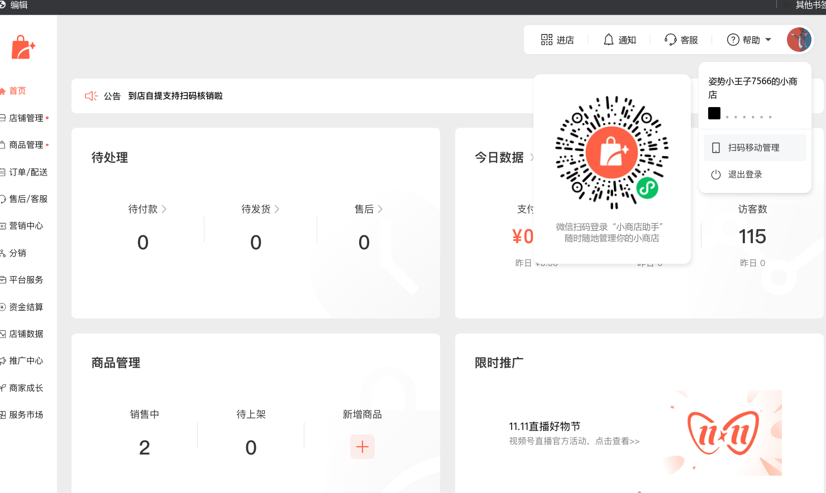Click the shop name 姿势小王子7566的小商店

(x=753, y=88)
